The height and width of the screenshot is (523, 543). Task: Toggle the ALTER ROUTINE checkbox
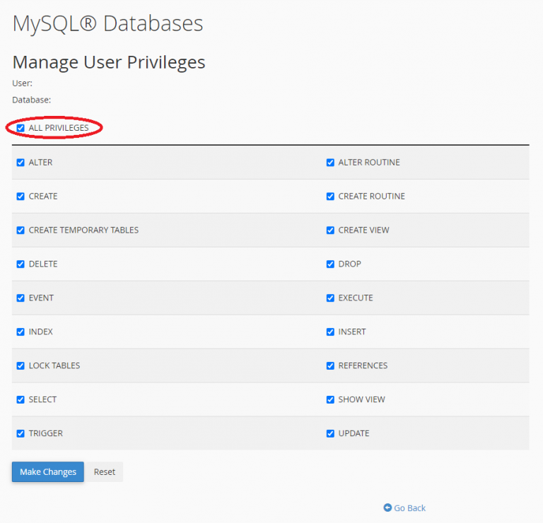pos(330,163)
